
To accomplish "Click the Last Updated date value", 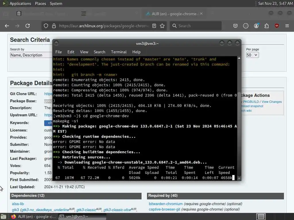I will coord(64,187).
